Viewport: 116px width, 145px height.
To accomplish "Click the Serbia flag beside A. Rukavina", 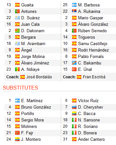I will click(x=74, y=11).
